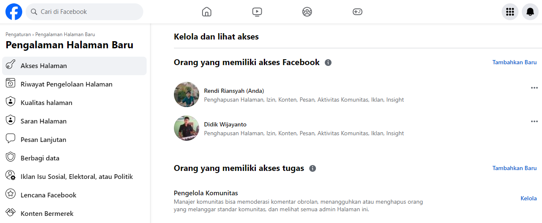
Task: Click the Cari di Facebook search field
Action: click(x=84, y=12)
